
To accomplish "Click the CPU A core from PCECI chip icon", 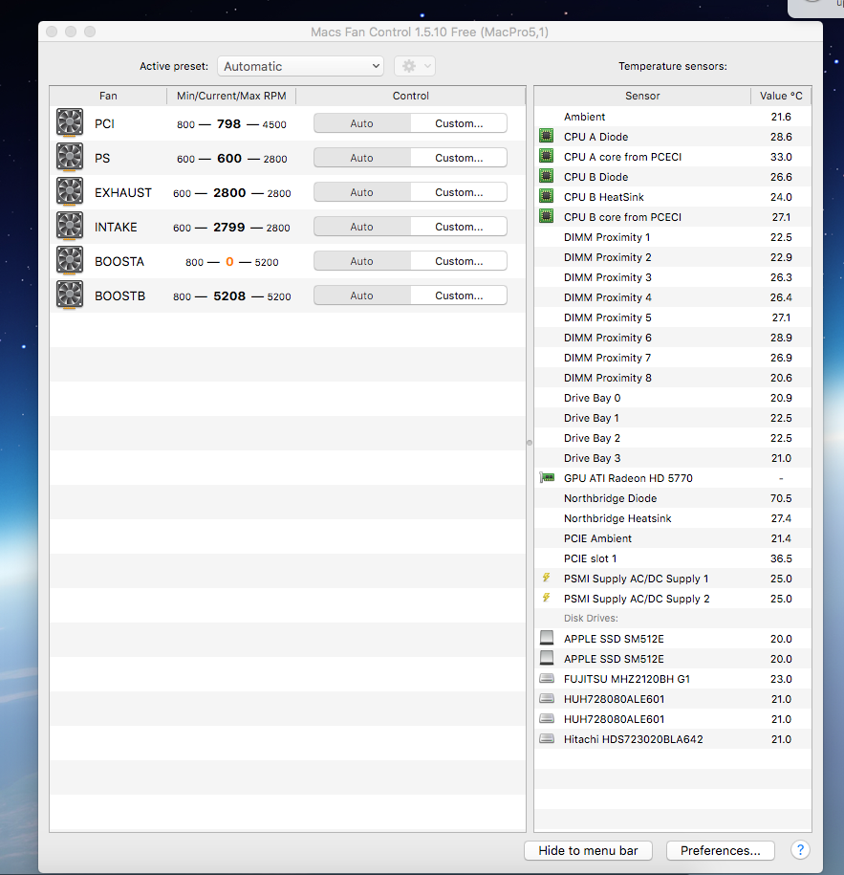I will 547,156.
